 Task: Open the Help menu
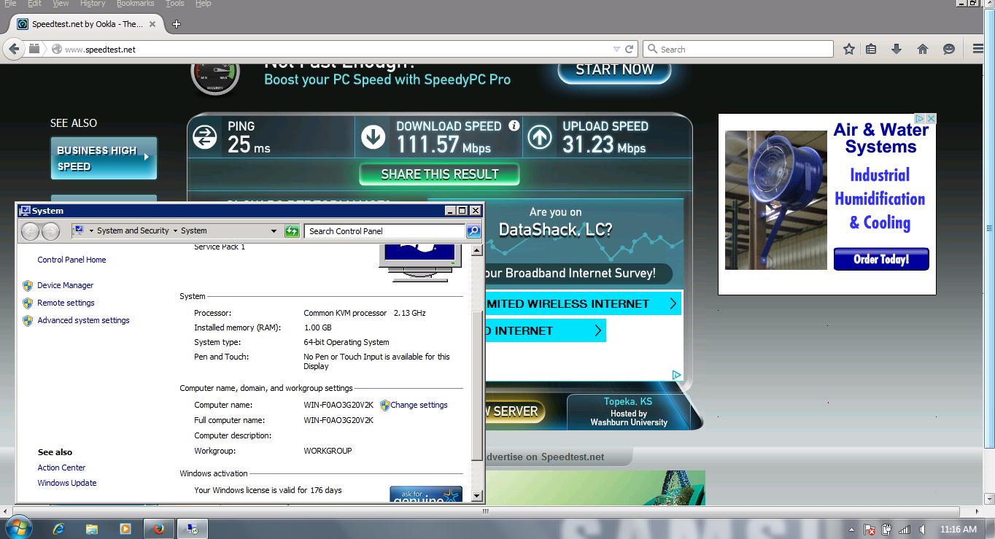pos(204,4)
